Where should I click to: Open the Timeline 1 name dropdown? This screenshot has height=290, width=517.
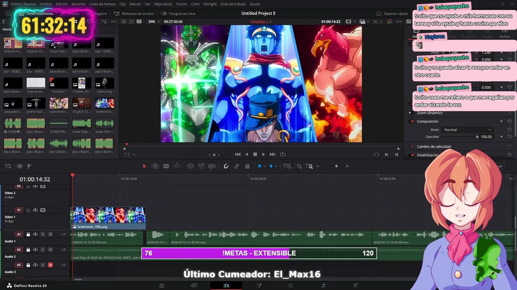tap(261, 22)
